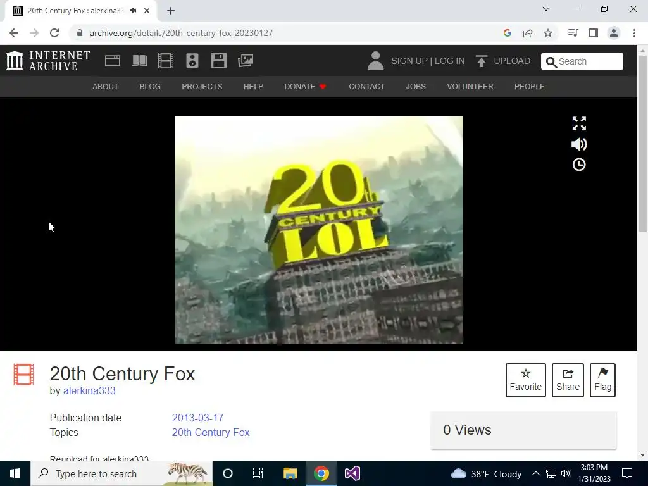The width and height of the screenshot is (648, 486).
Task: Toggle fullscreen on the video player
Action: pyautogui.click(x=579, y=123)
